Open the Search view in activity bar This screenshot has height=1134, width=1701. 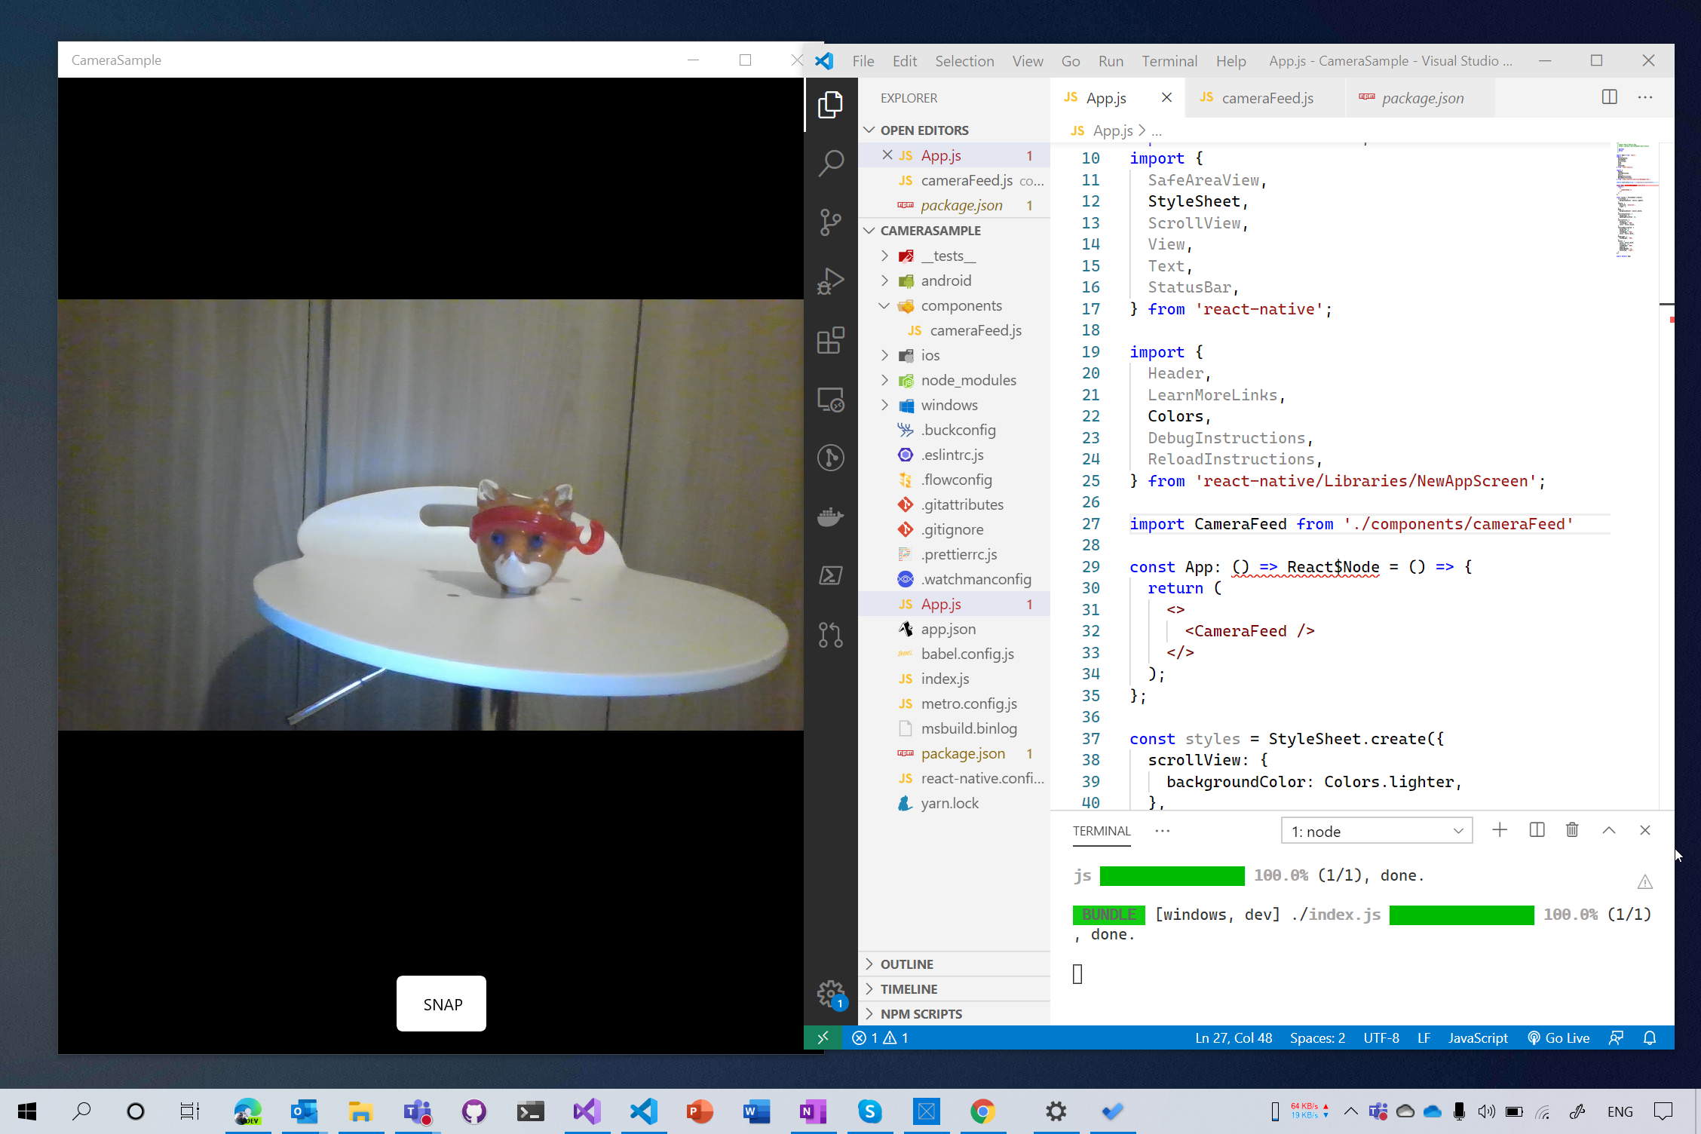click(830, 163)
